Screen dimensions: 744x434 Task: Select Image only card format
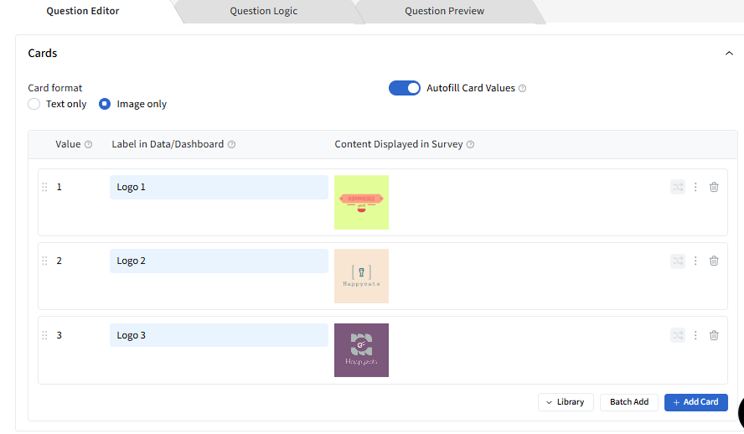tap(105, 104)
